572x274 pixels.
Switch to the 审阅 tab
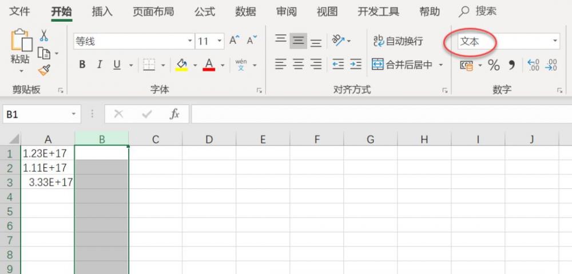(x=287, y=11)
